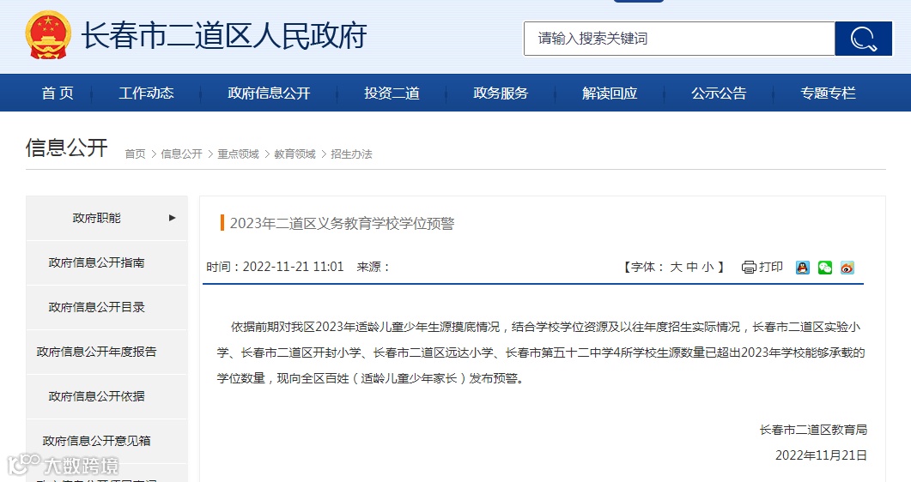Click the breadcrumb 首页 link
The height and width of the screenshot is (482, 911).
pos(136,154)
